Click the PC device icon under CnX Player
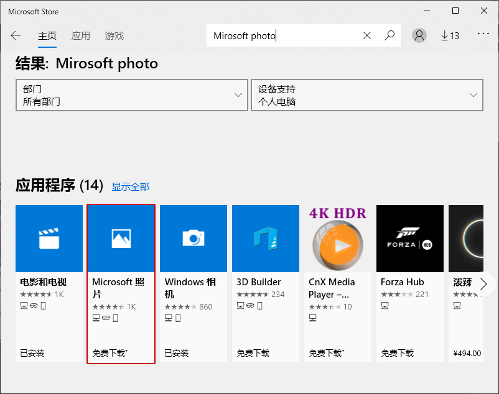The image size is (499, 394). click(312, 318)
